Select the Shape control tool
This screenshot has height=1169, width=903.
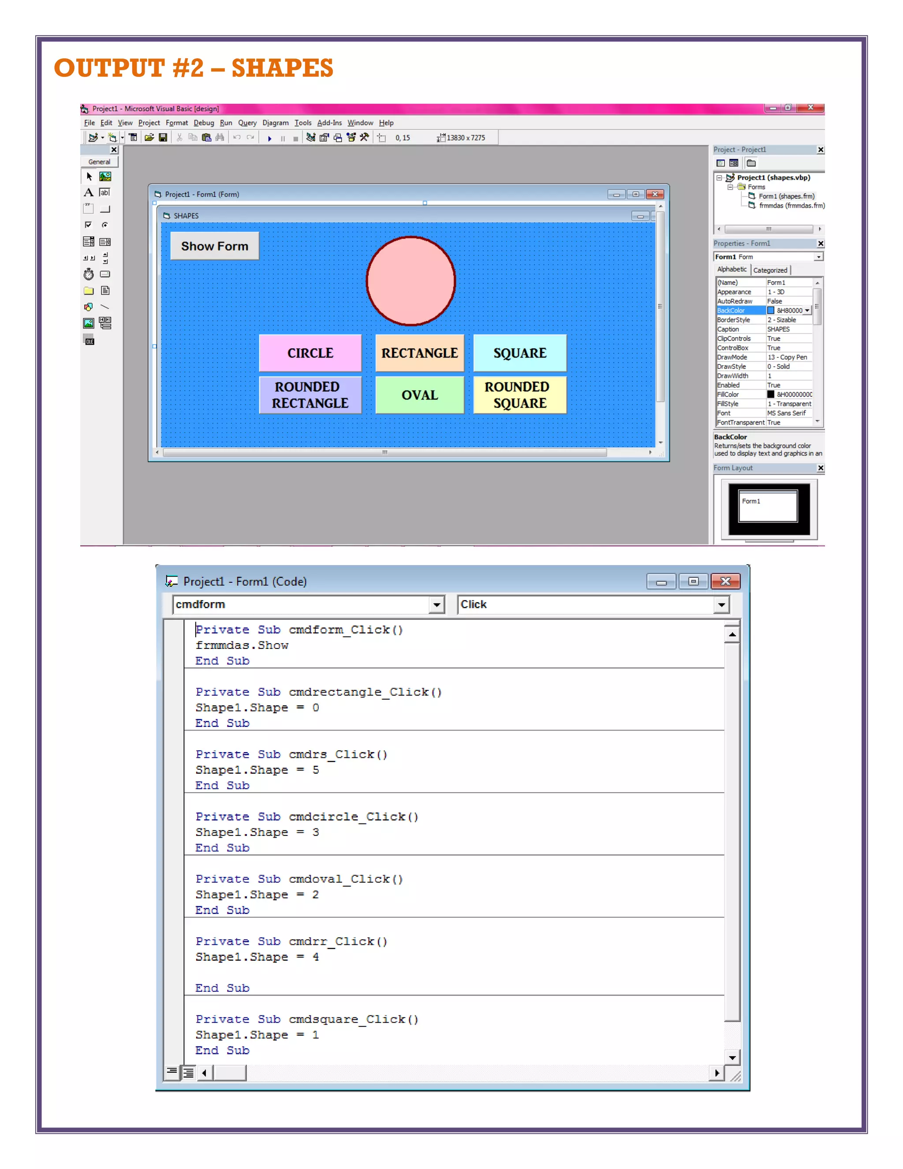point(89,307)
